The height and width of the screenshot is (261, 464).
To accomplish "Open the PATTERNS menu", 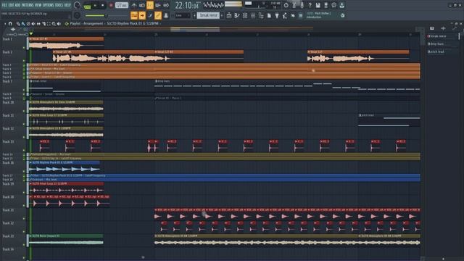I will coord(28,5).
